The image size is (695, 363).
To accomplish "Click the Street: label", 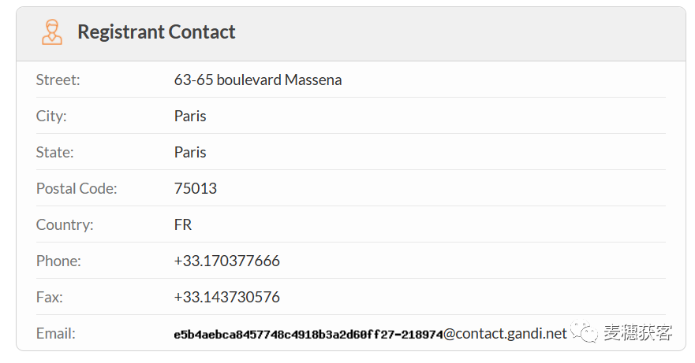I will pyautogui.click(x=58, y=80).
